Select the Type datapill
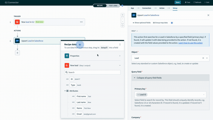213x120 pixels. (73, 85)
